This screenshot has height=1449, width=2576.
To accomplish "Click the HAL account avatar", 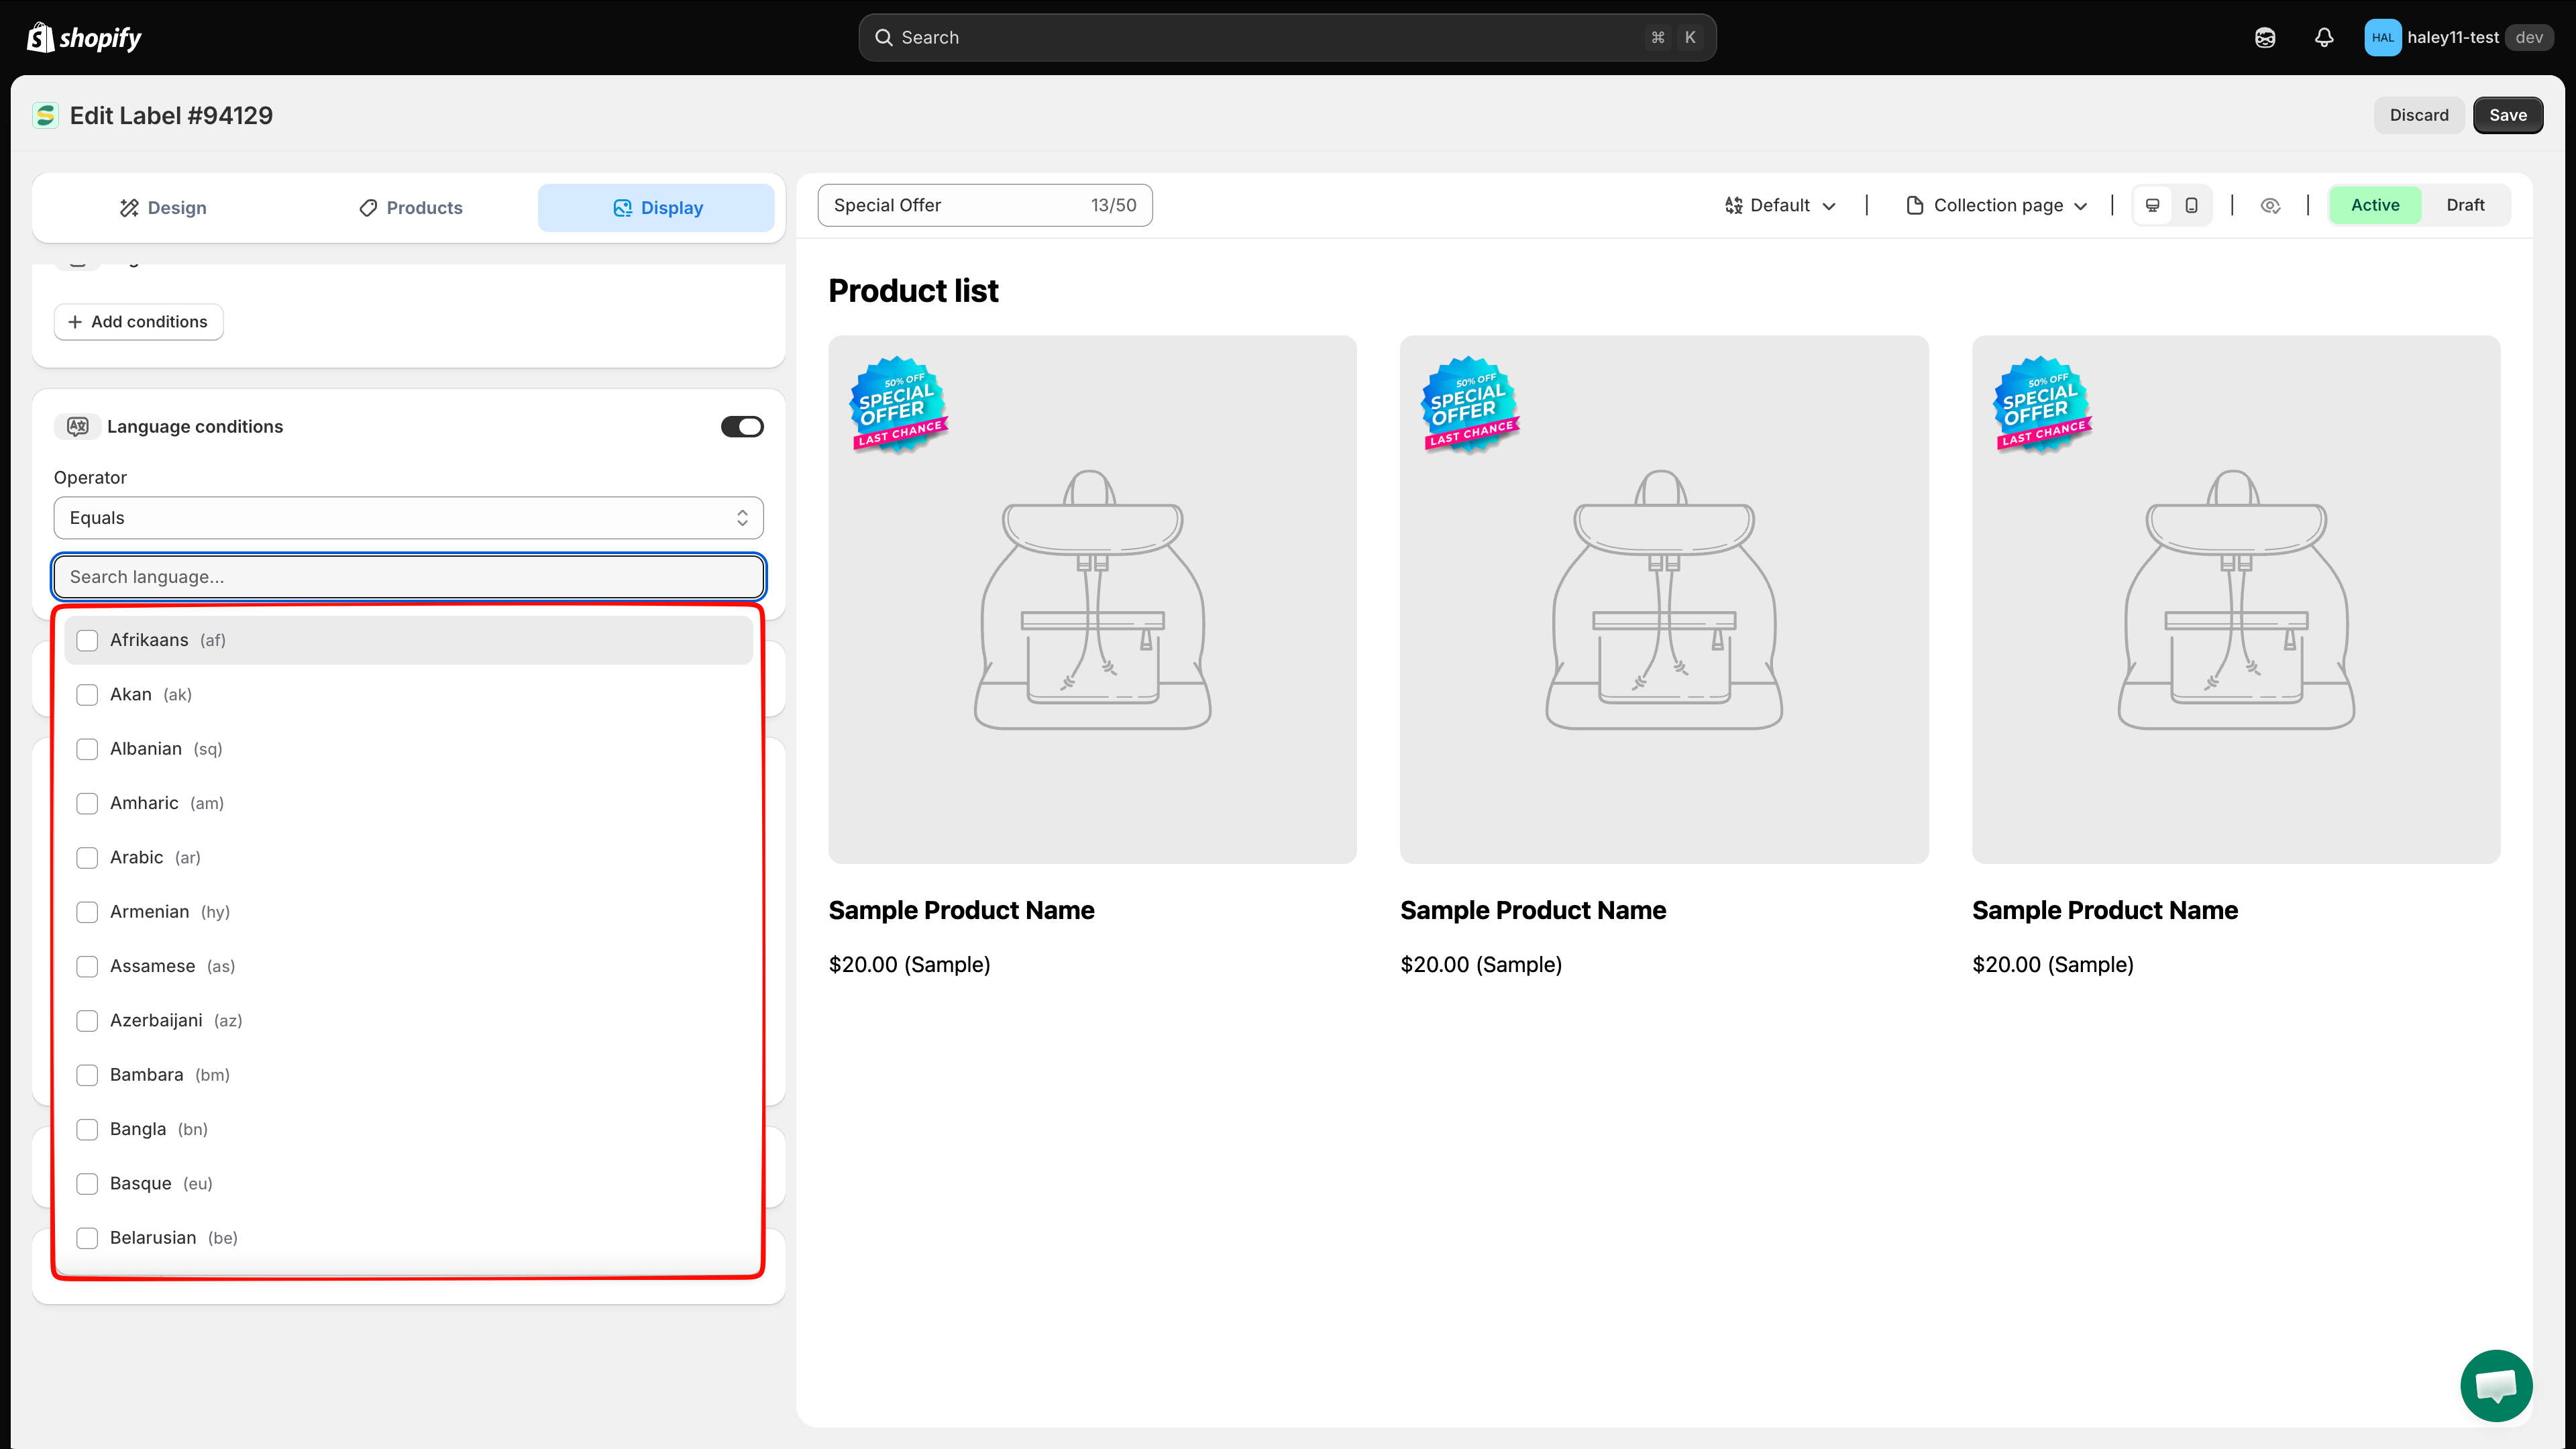I will tap(2382, 38).
